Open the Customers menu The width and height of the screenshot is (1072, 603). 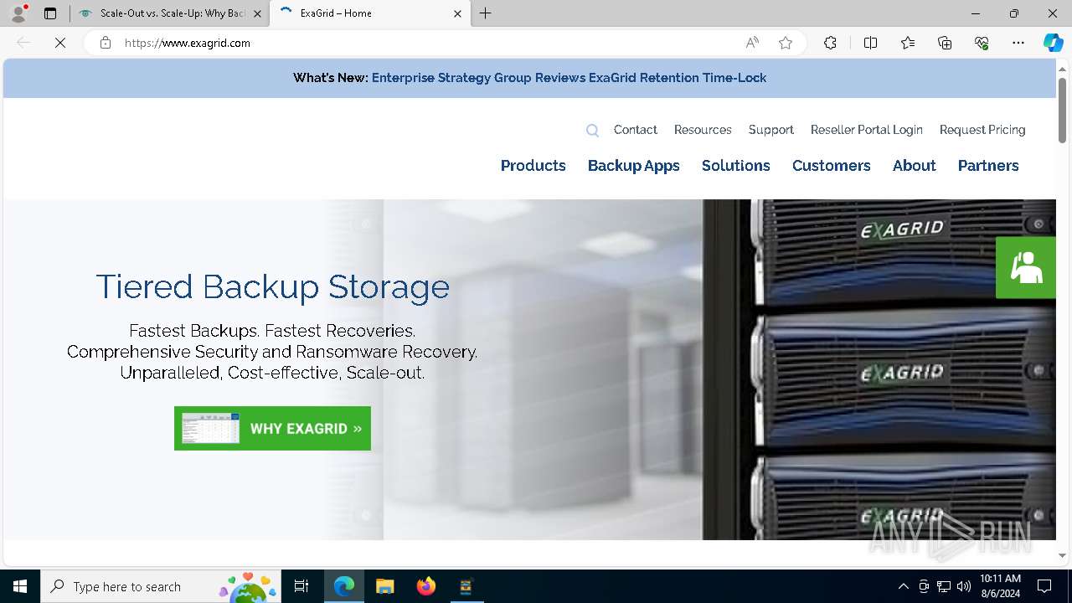[832, 166]
